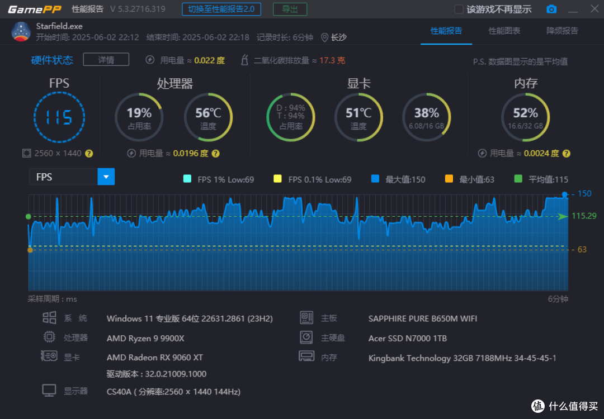
Task: Click the GPU D:94% usage gauge
Action: [291, 117]
